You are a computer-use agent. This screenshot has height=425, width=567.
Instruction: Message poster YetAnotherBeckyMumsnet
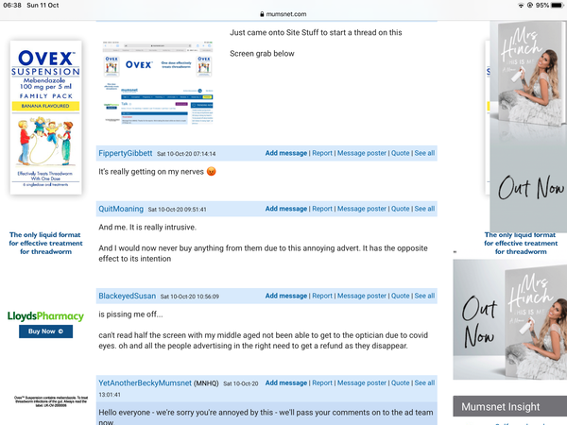point(362,383)
